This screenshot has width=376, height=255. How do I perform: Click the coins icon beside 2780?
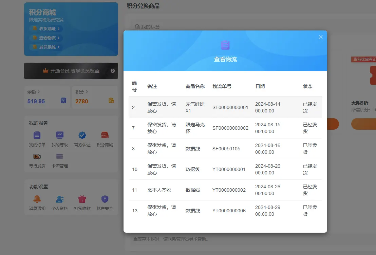(x=111, y=101)
